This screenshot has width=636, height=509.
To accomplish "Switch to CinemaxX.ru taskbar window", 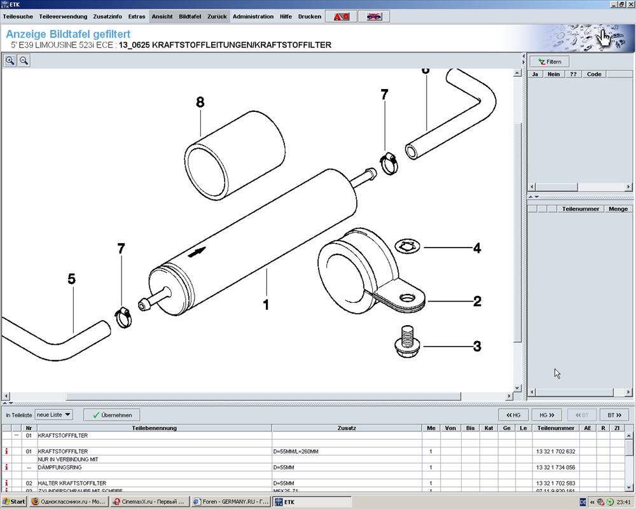I will pos(149,502).
